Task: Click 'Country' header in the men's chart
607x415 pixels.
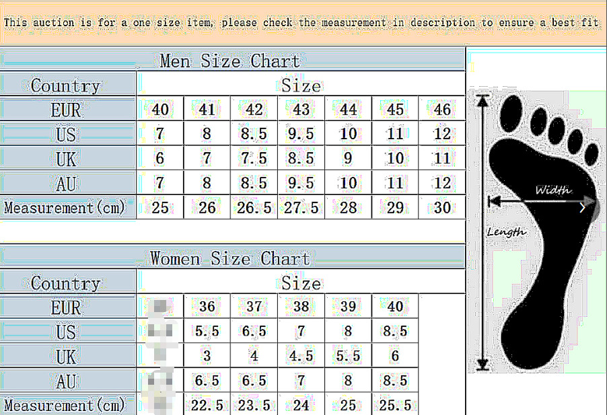Action: (x=66, y=85)
